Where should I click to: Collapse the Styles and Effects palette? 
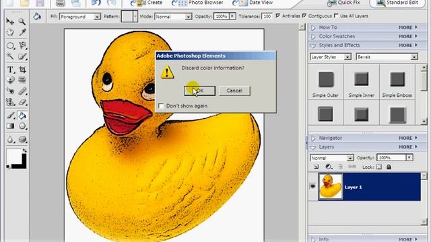313,46
